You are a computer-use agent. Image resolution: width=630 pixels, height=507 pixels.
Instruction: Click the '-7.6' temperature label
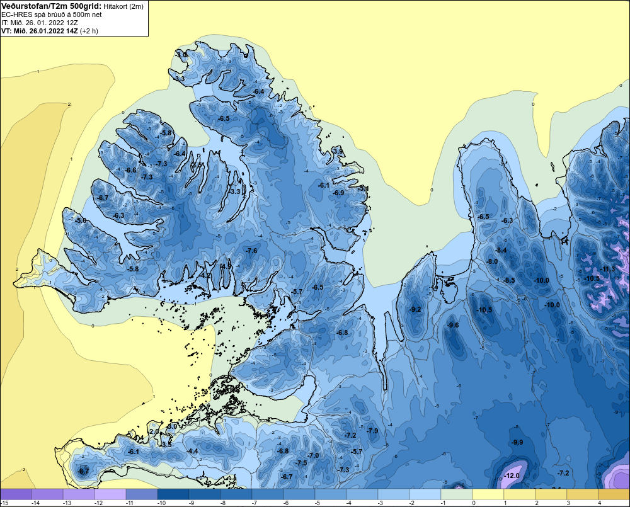tap(251, 251)
